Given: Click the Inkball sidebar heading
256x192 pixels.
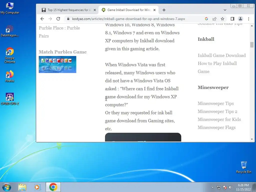Looking at the screenshot, I should click(206, 39).
